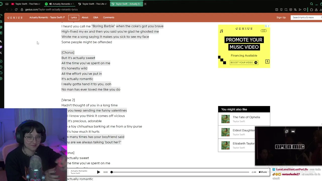The height and width of the screenshot is (181, 322).
Task: Click the Sign Up link
Action: (281, 17)
